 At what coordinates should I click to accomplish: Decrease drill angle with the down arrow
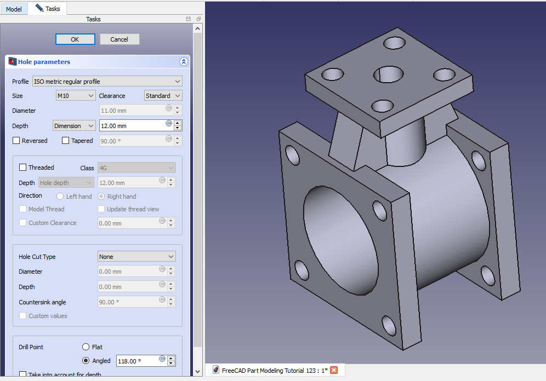click(x=172, y=363)
